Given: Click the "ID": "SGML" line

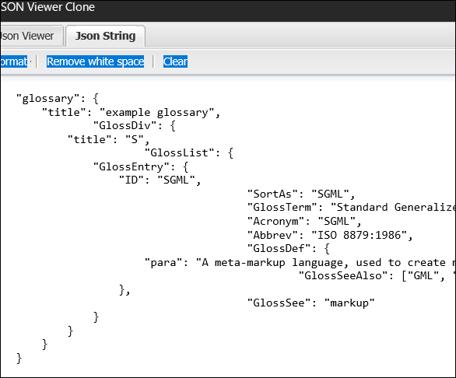Looking at the screenshot, I should (160, 180).
